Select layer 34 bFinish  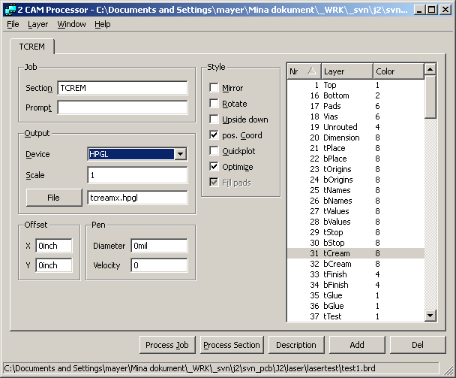click(356, 285)
